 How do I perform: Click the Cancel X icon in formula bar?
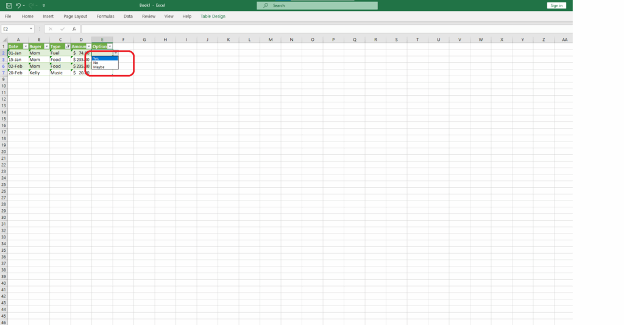(x=50, y=29)
